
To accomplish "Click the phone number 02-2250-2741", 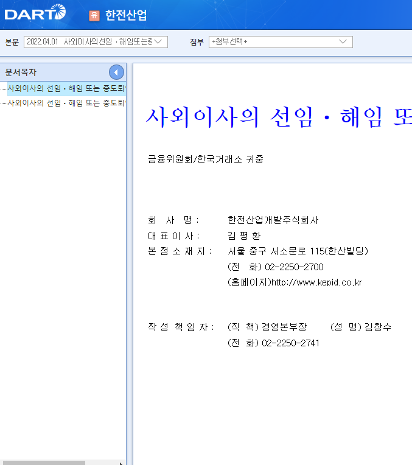I will click(291, 343).
